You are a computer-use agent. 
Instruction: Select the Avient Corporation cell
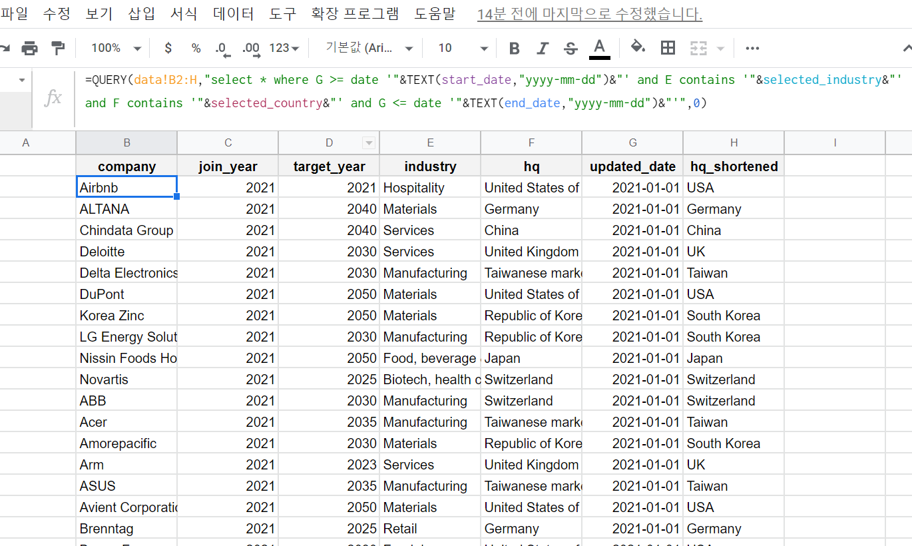pyautogui.click(x=126, y=507)
